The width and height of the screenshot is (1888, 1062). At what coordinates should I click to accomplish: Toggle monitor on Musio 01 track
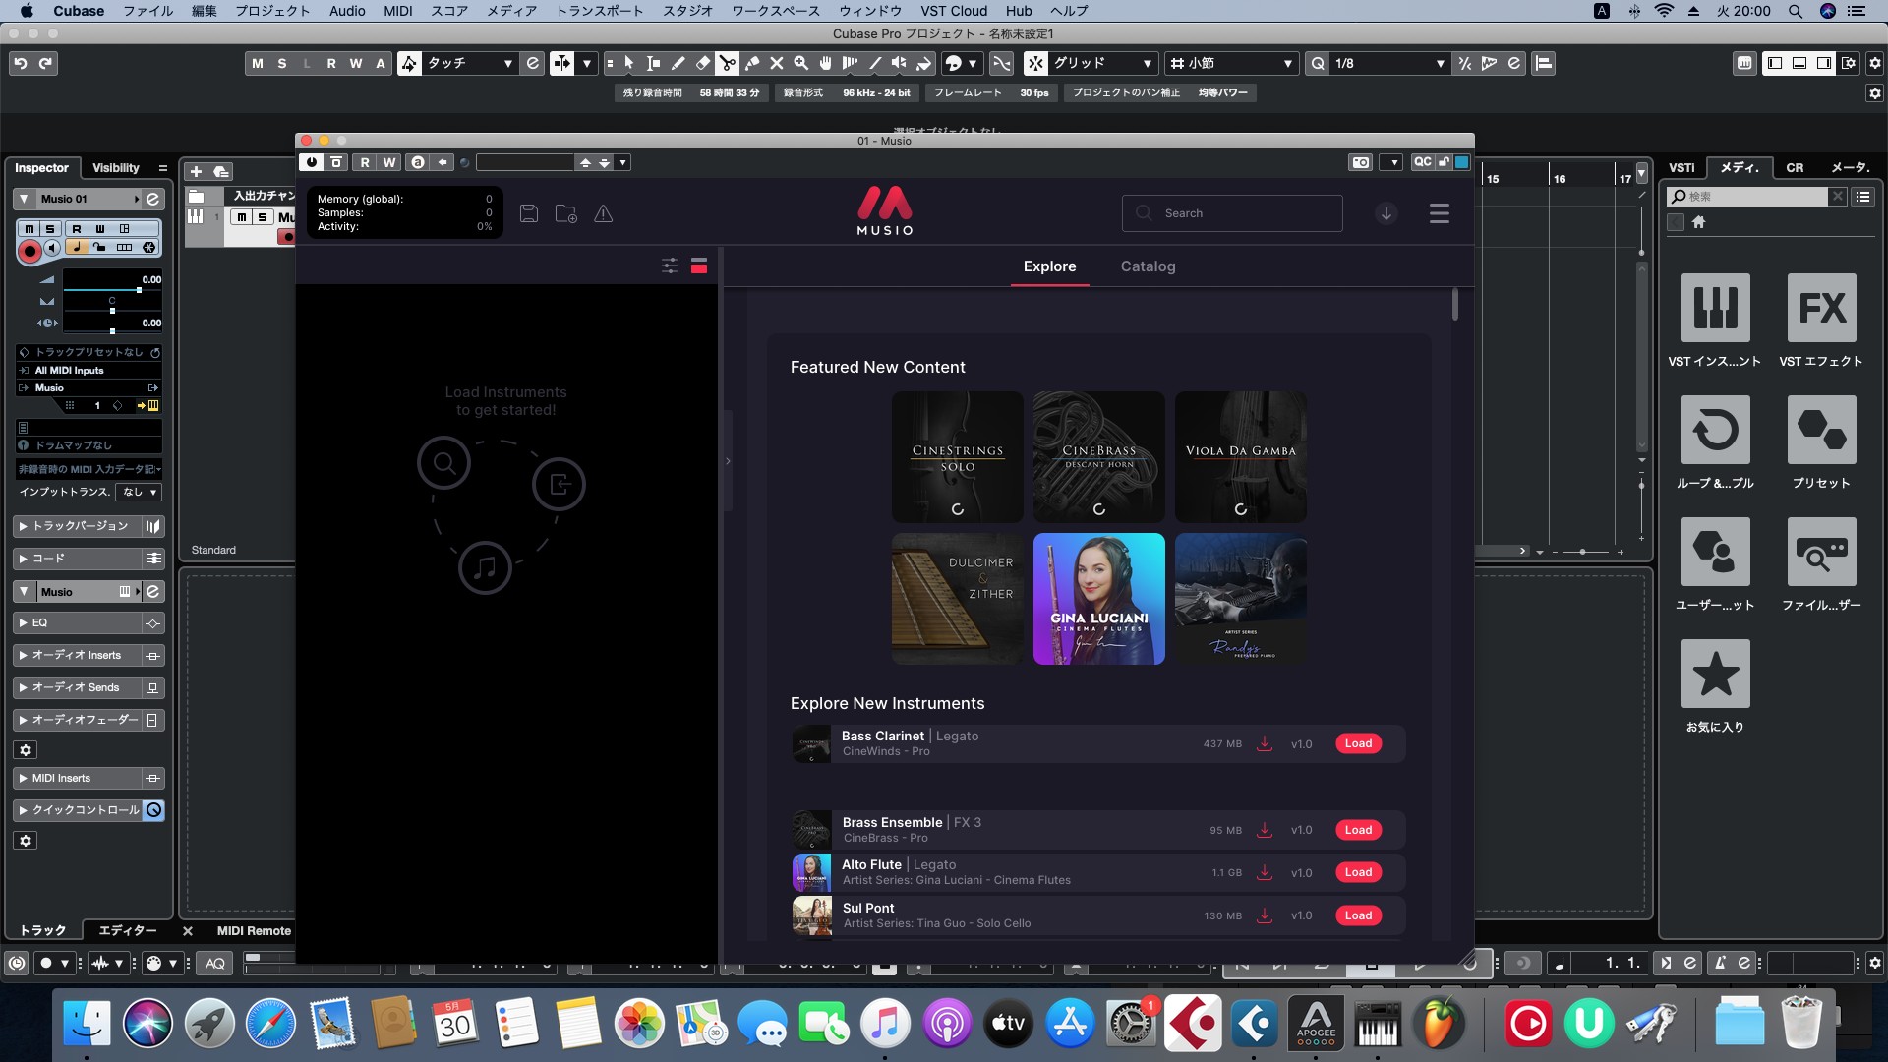pyautogui.click(x=52, y=248)
